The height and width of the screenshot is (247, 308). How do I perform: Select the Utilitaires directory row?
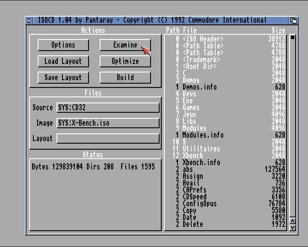click(225, 149)
